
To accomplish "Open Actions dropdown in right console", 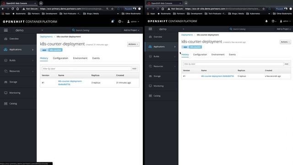I will [x=285, y=42].
